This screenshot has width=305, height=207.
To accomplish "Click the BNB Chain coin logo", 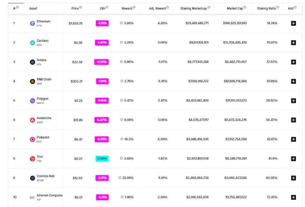I will point(32,81).
